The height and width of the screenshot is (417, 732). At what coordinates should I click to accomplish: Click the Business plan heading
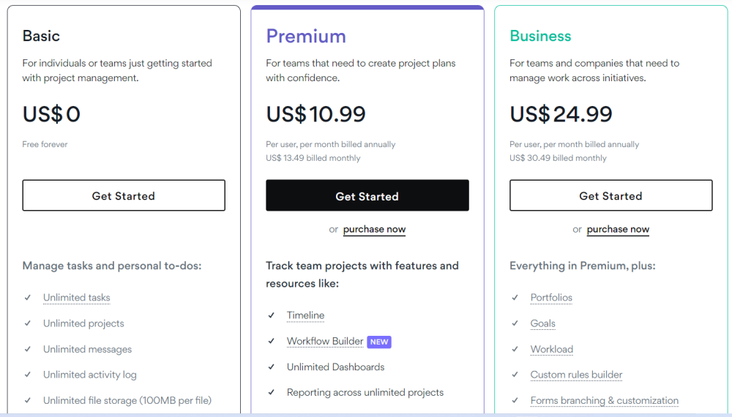click(540, 36)
